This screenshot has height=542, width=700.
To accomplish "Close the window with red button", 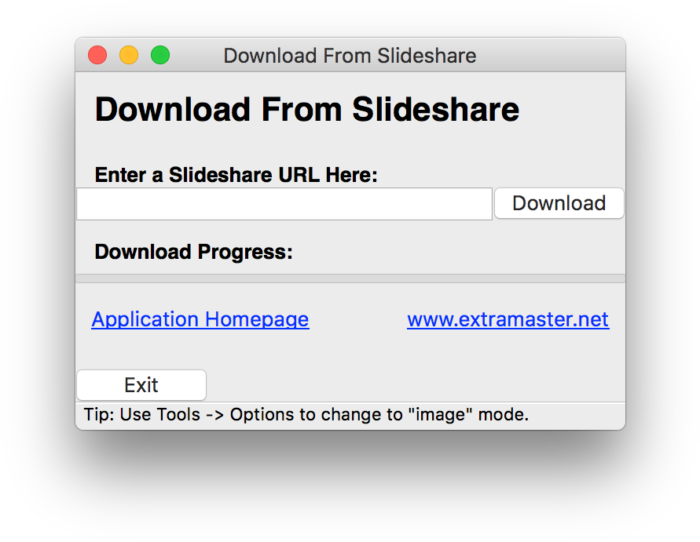I will pyautogui.click(x=97, y=55).
